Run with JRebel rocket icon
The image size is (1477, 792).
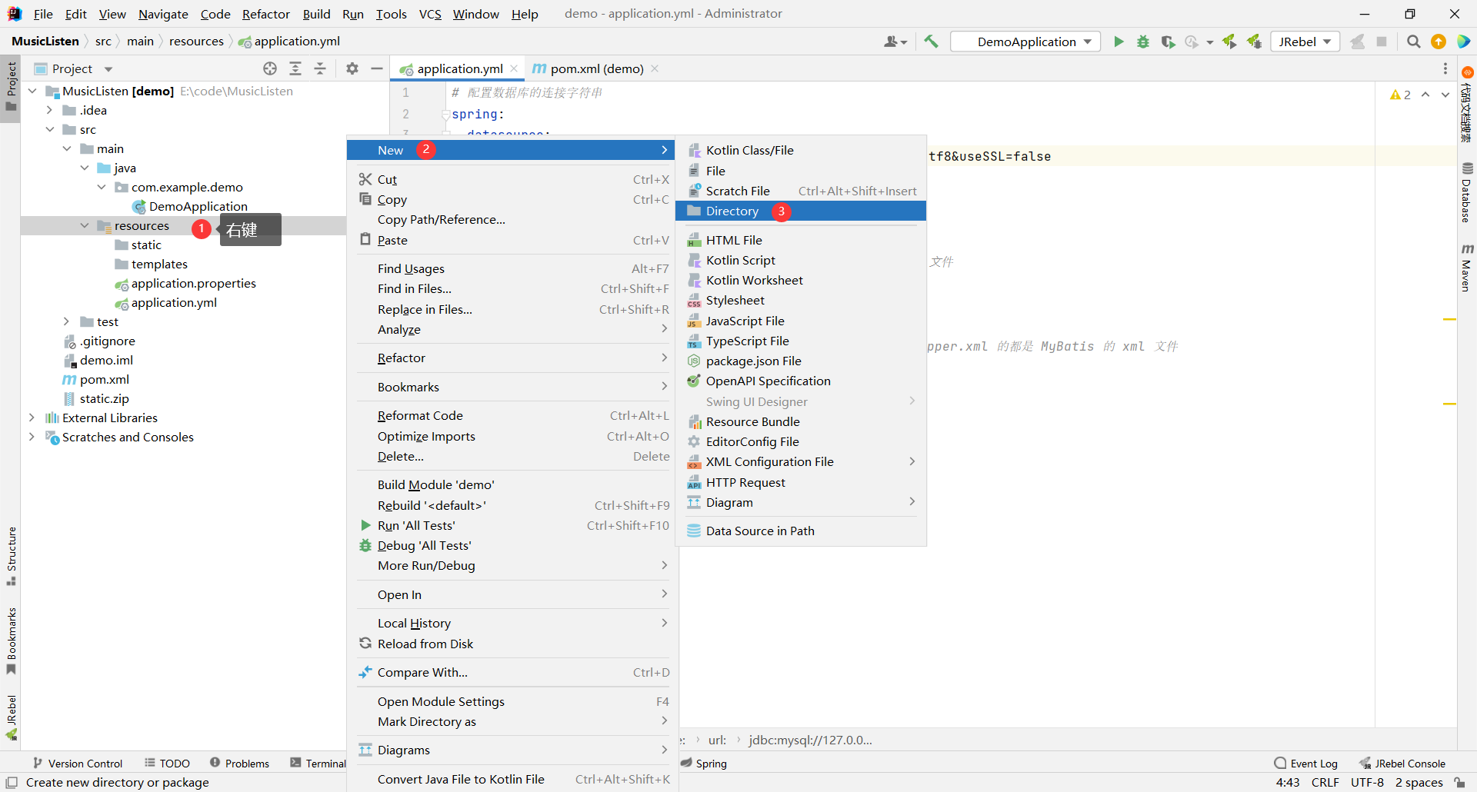point(1229,42)
